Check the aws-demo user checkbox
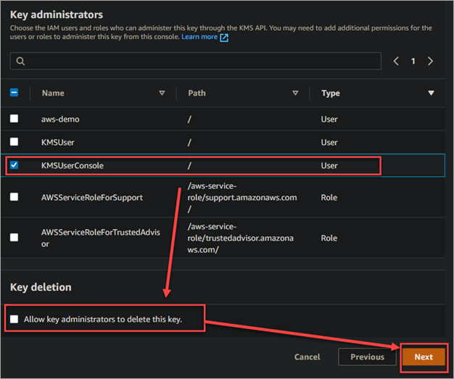This screenshot has height=379, width=454. pos(14,119)
